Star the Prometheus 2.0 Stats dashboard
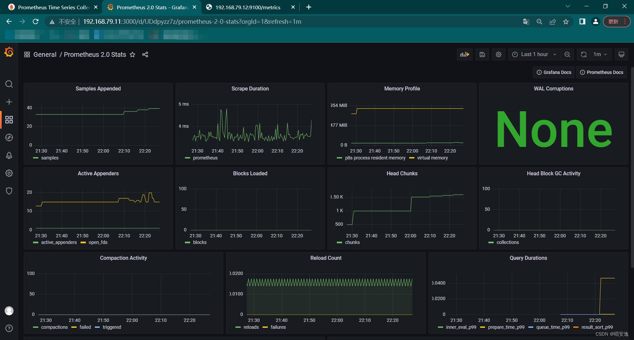Image resolution: width=634 pixels, height=340 pixels. 132,54
